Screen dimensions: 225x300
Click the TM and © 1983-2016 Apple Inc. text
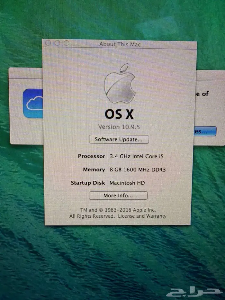pos(118,210)
